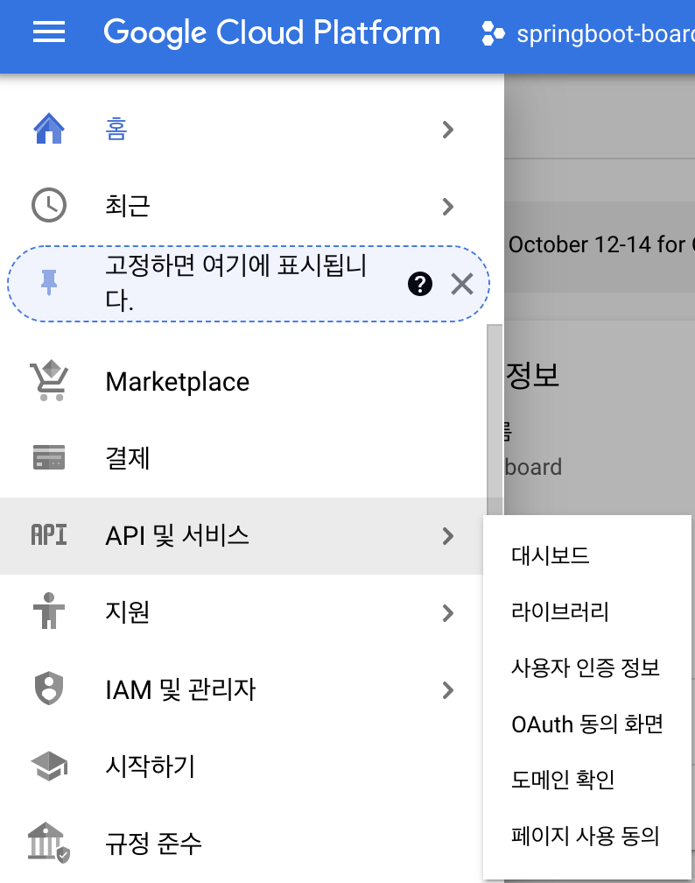Click the Recent clock icon

click(x=49, y=205)
